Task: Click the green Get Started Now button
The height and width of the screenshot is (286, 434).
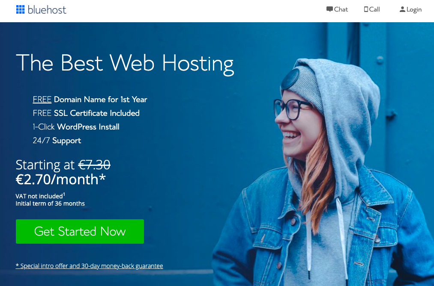Action: click(x=80, y=231)
